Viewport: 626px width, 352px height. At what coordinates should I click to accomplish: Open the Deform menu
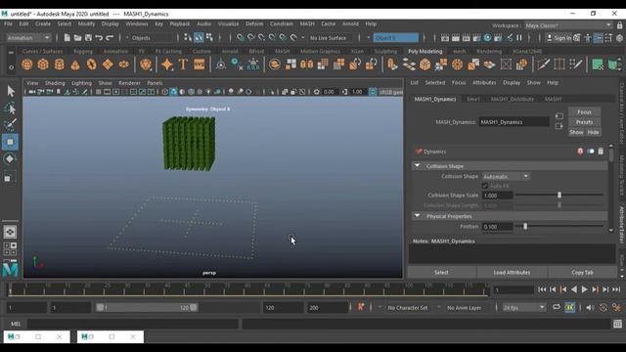tap(254, 23)
